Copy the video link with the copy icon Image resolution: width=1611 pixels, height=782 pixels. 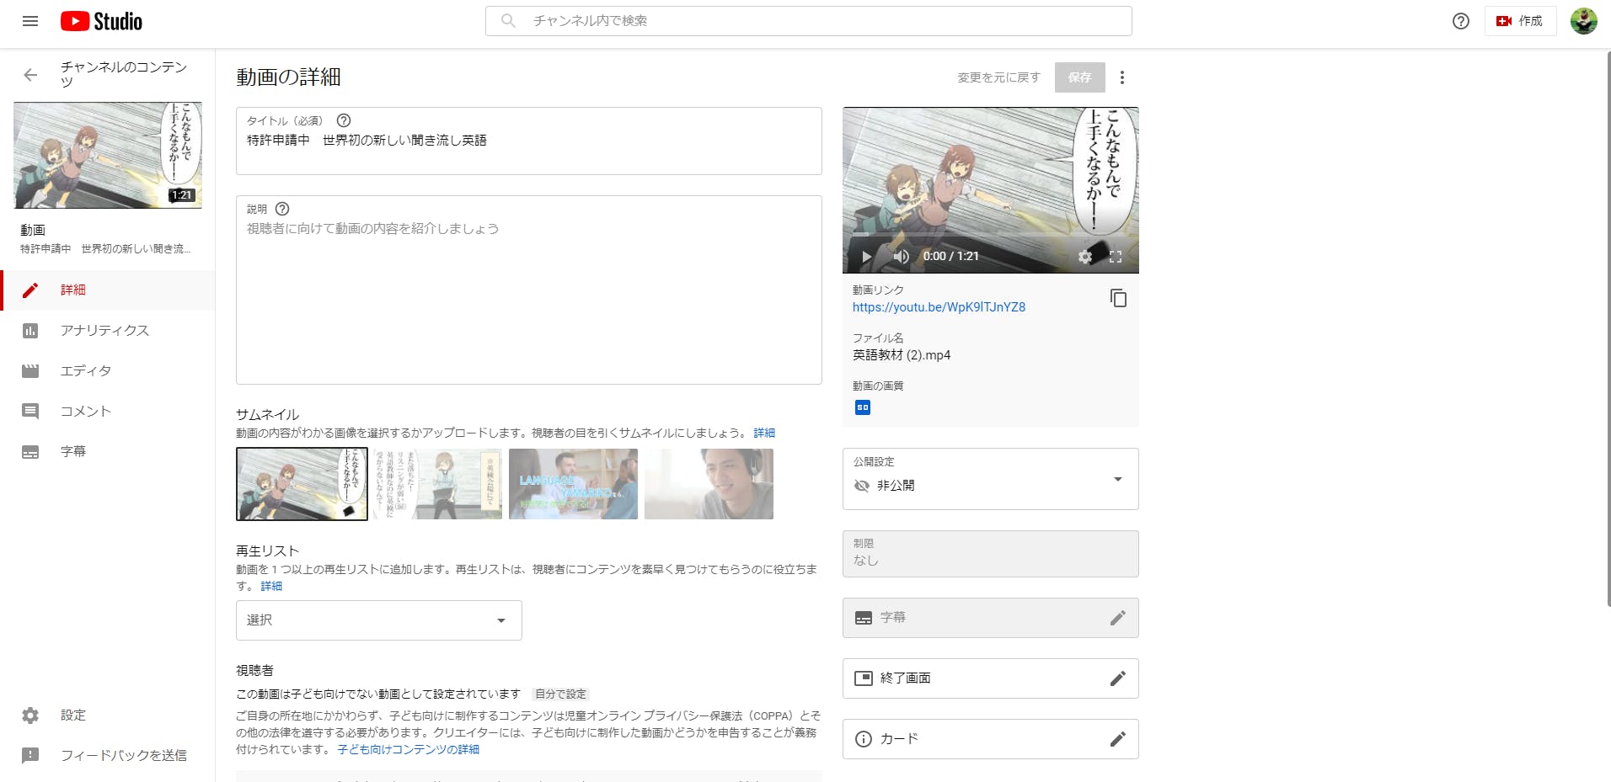pos(1118,298)
